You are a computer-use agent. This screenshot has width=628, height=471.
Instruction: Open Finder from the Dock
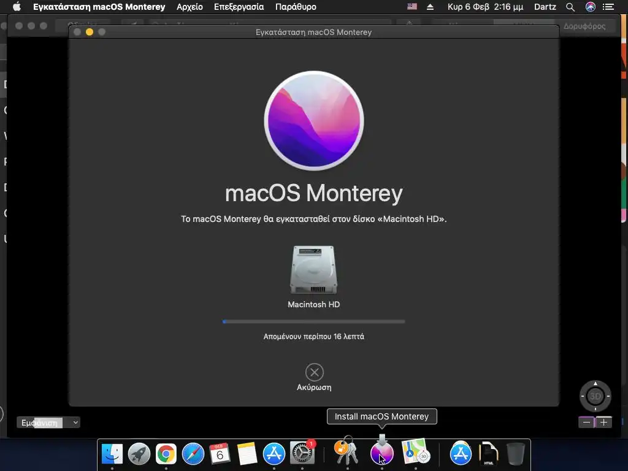click(112, 453)
